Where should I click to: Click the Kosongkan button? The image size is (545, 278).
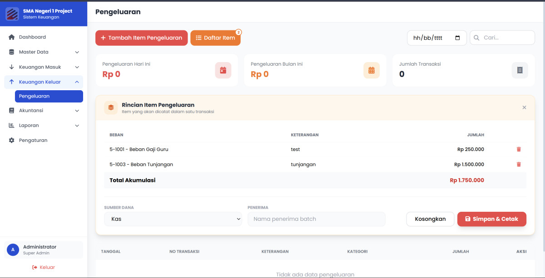point(430,219)
